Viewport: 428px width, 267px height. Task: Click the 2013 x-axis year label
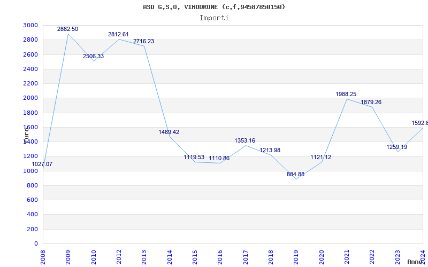pos(144,257)
